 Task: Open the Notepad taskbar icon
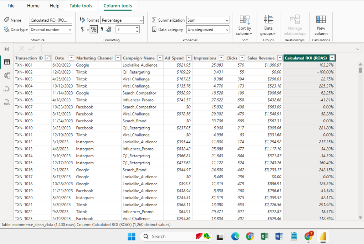[x=294, y=237]
